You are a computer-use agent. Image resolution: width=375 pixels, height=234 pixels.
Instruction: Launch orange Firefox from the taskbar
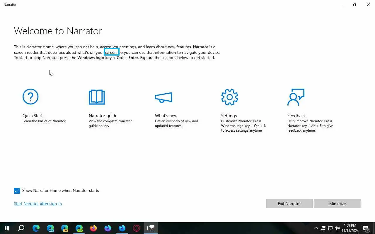tap(93, 228)
